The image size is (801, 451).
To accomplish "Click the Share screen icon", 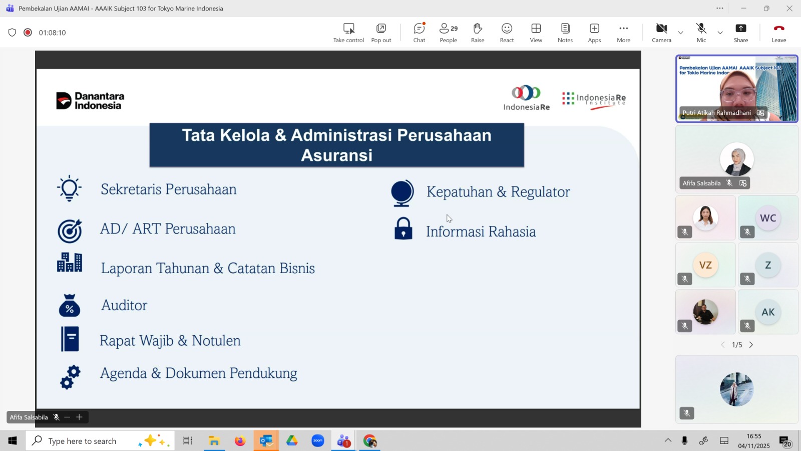I will 740,33.
